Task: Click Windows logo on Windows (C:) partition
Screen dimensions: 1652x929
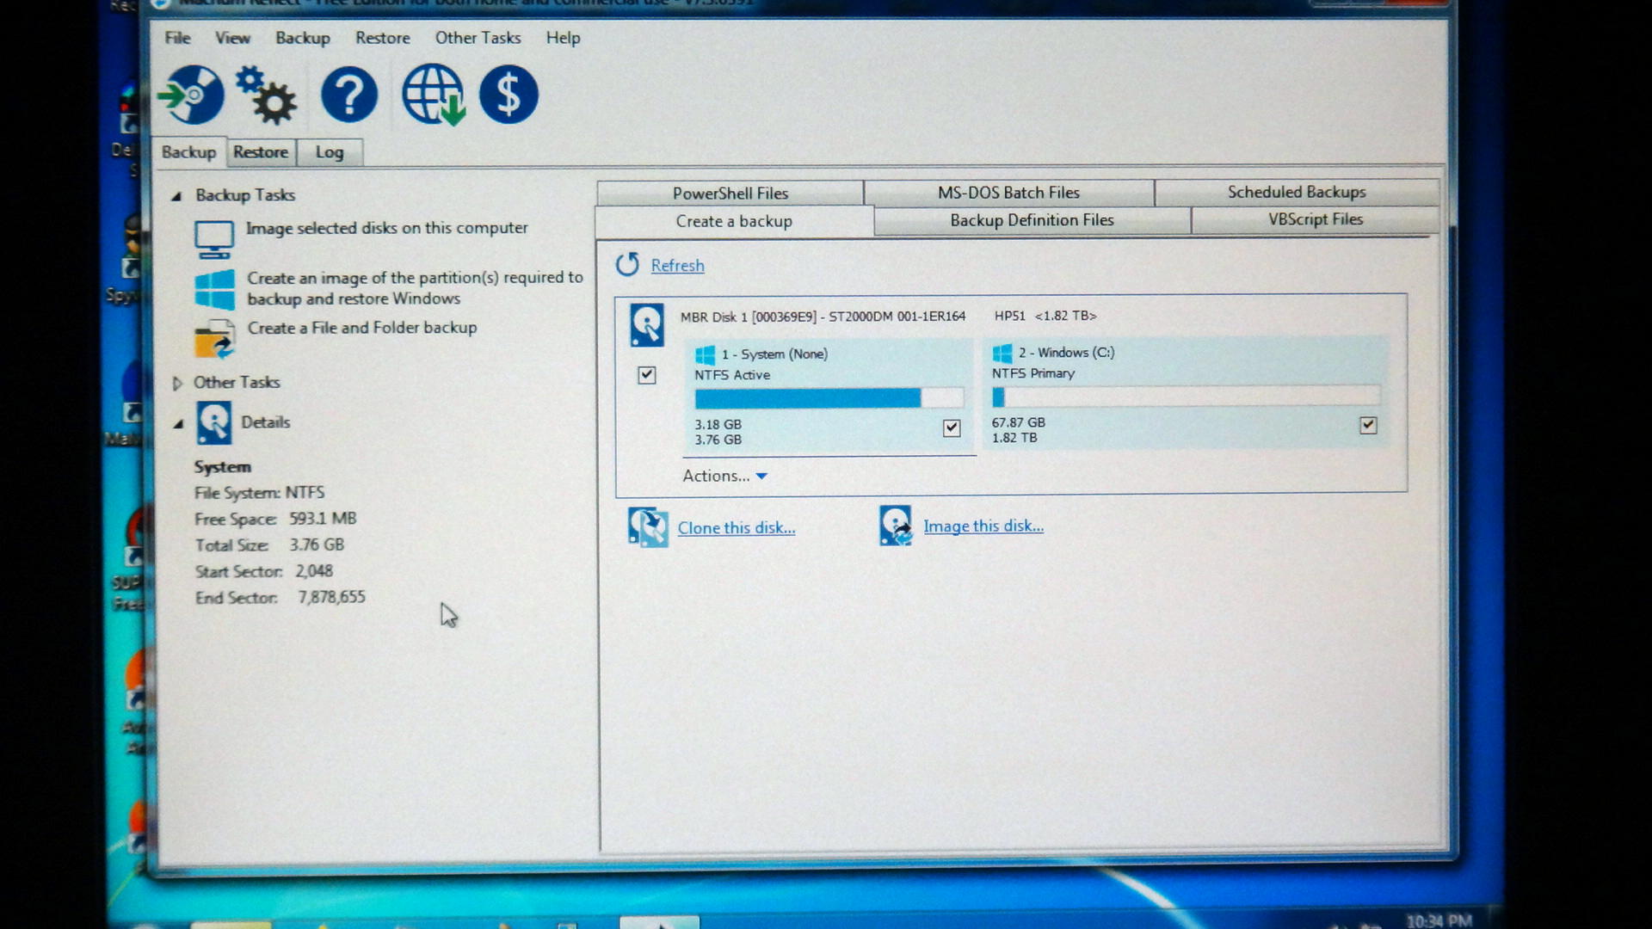Action: tap(1002, 353)
